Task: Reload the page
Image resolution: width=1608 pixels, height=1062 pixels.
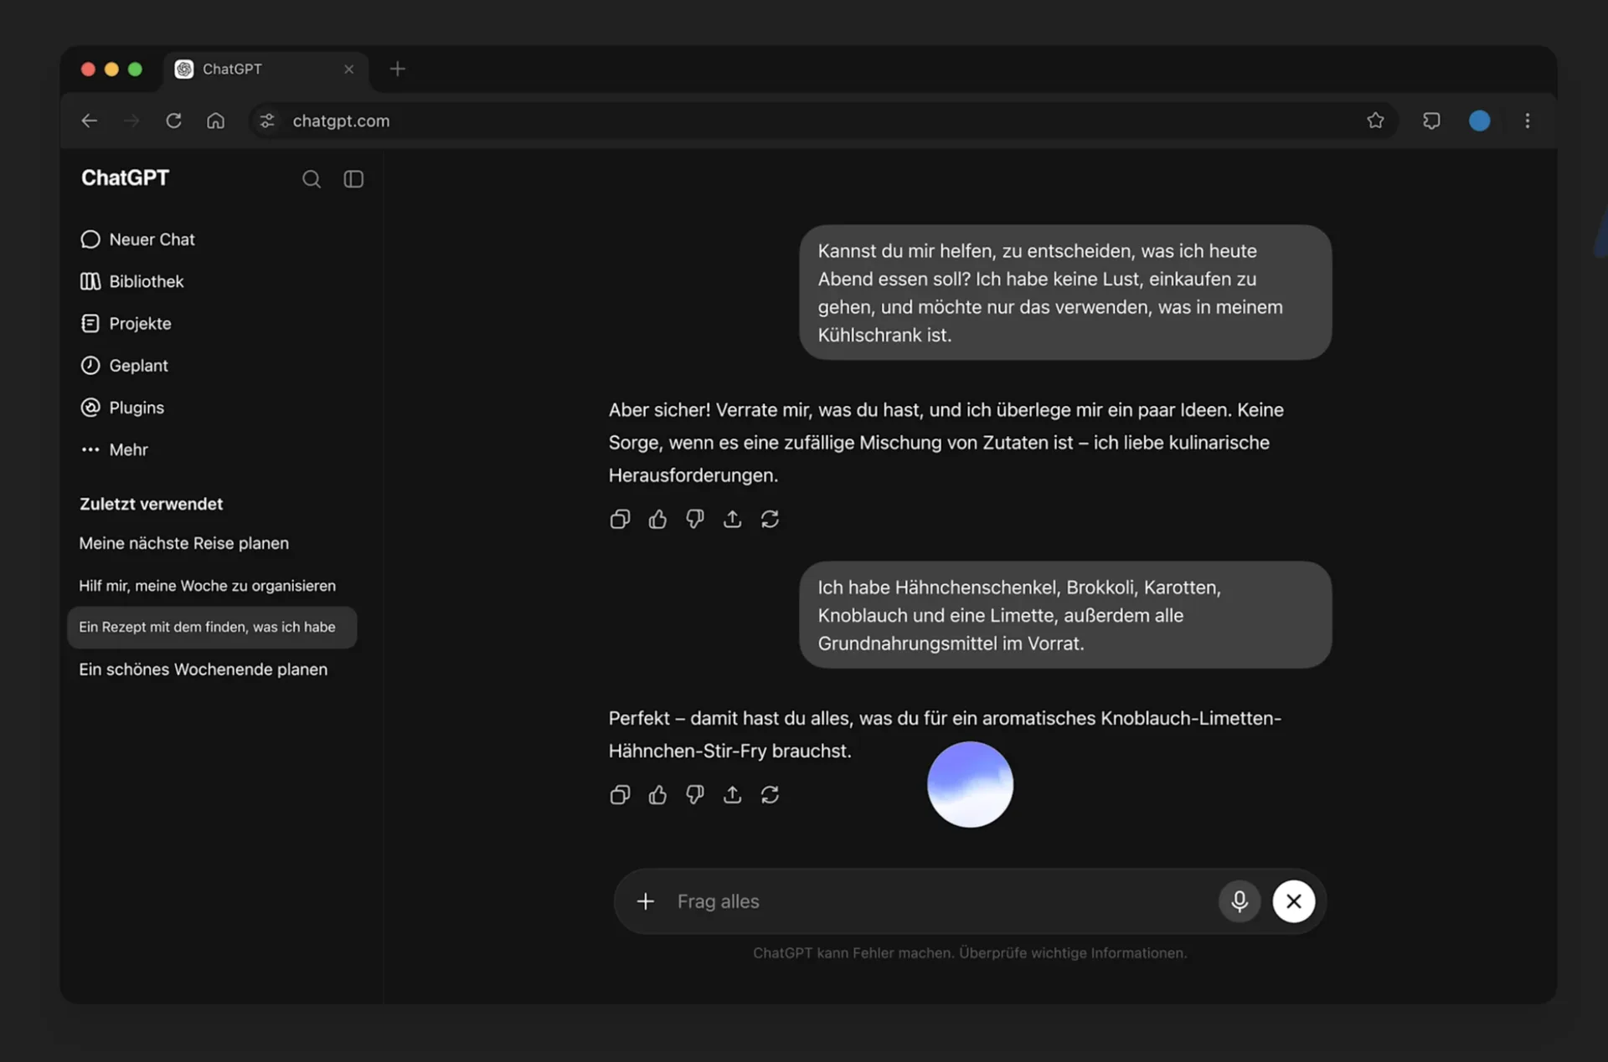Action: 173,121
